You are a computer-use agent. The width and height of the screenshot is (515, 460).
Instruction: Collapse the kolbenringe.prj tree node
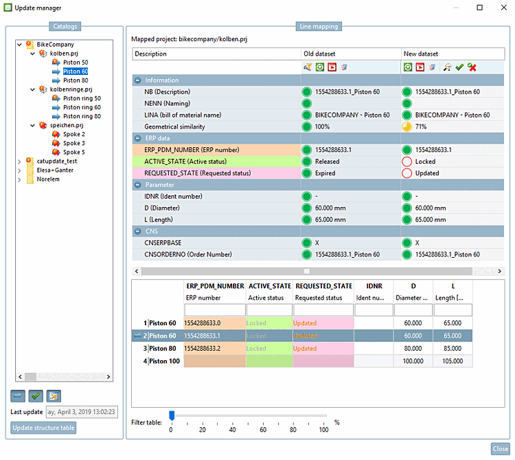click(32, 89)
